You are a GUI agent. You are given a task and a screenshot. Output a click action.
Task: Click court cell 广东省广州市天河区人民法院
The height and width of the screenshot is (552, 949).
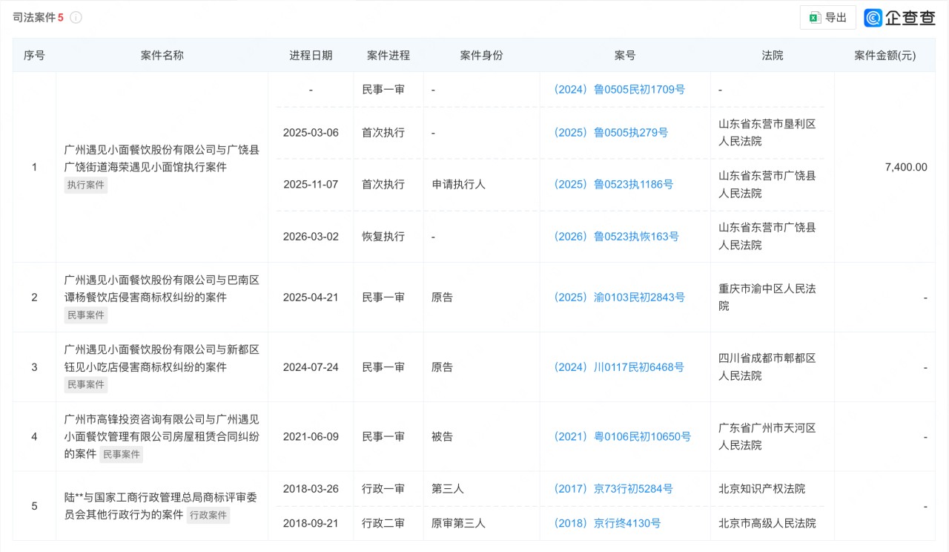coord(767,436)
